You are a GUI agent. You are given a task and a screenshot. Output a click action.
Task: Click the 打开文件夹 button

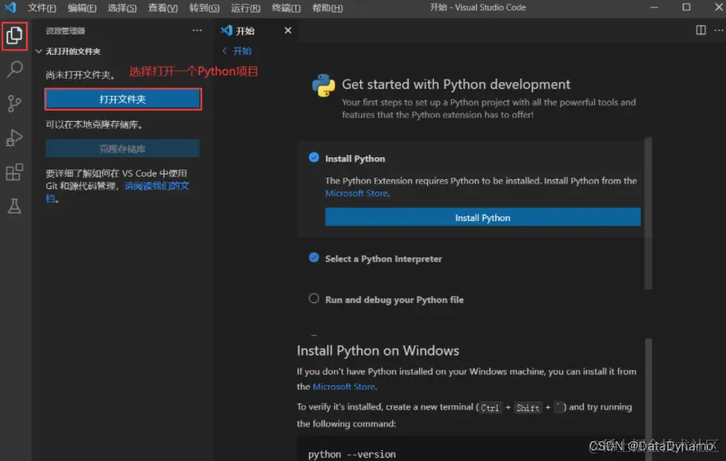(123, 99)
